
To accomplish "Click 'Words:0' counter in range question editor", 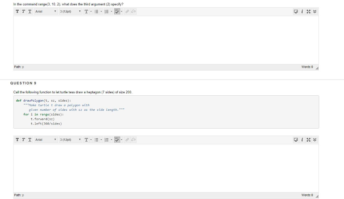I will pyautogui.click(x=307, y=67).
